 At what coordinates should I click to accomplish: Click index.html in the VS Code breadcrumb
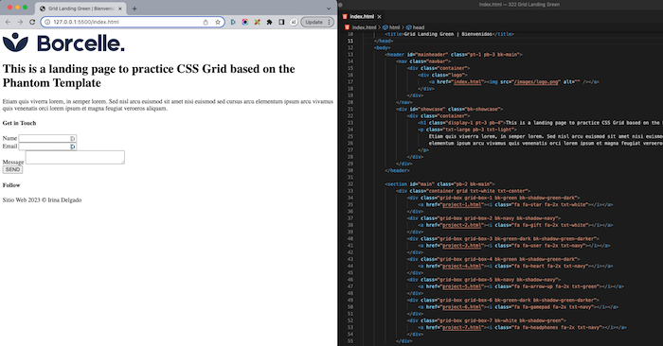coord(364,27)
